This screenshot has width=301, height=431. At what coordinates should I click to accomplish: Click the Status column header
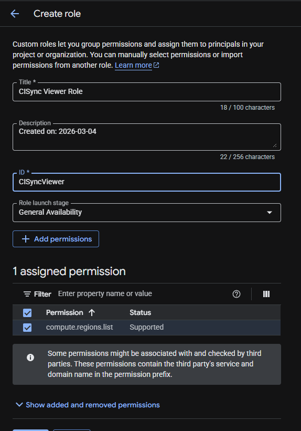141,312
